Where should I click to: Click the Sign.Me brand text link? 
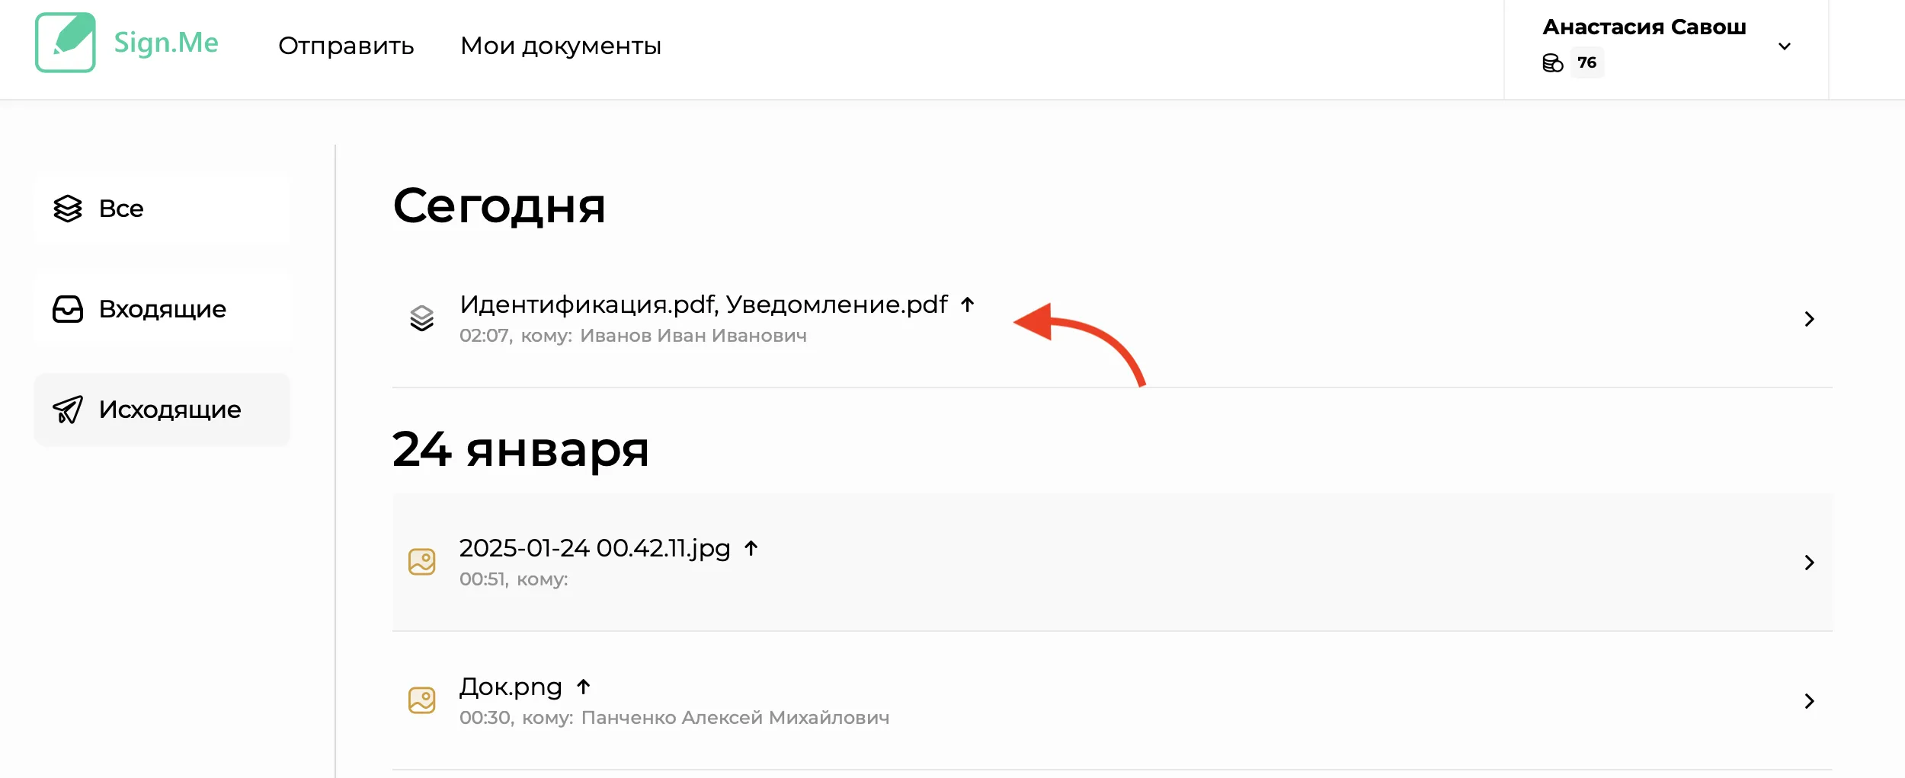(166, 43)
